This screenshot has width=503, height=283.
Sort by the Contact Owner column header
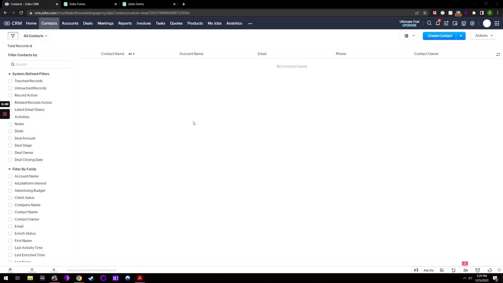[x=426, y=54]
